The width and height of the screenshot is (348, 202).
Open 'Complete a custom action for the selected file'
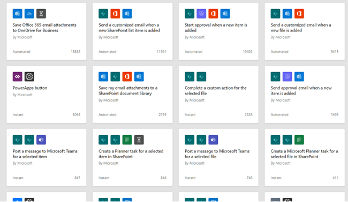click(216, 91)
